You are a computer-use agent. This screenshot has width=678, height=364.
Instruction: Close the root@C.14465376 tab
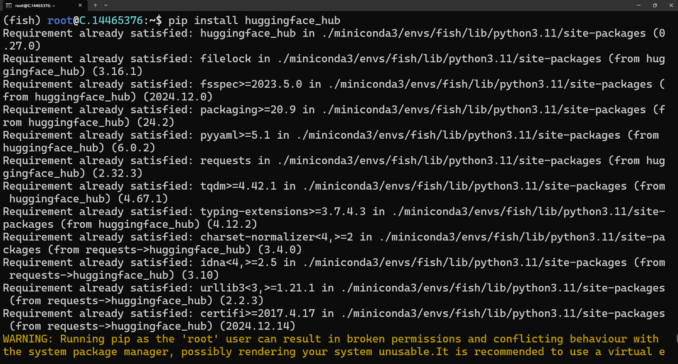pyautogui.click(x=80, y=5)
